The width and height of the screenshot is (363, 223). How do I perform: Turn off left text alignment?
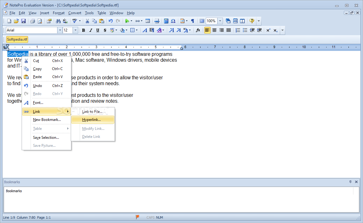(x=207, y=30)
